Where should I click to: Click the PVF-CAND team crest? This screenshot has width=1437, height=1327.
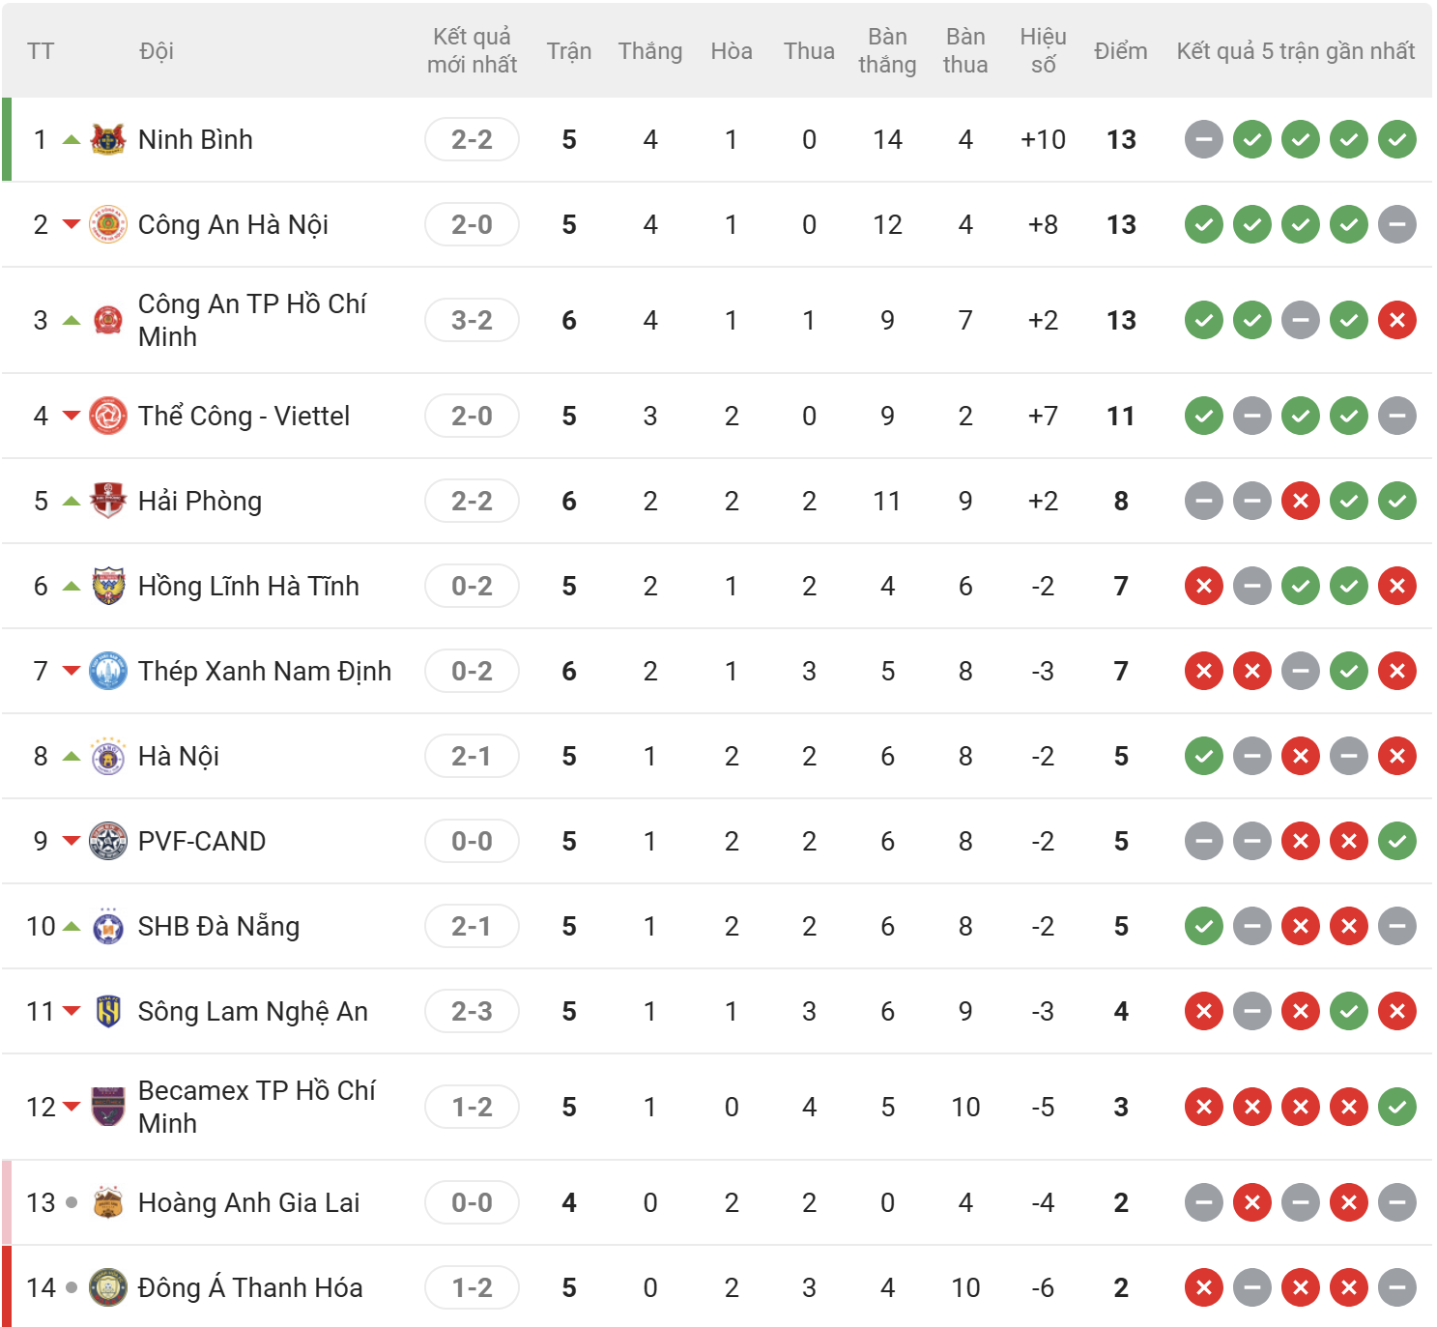tap(108, 841)
